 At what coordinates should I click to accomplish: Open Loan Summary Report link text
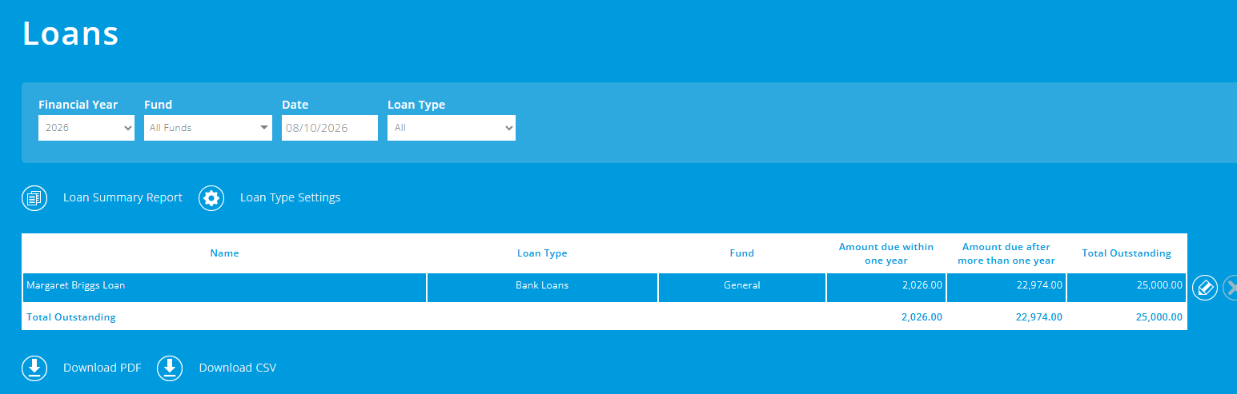click(122, 198)
